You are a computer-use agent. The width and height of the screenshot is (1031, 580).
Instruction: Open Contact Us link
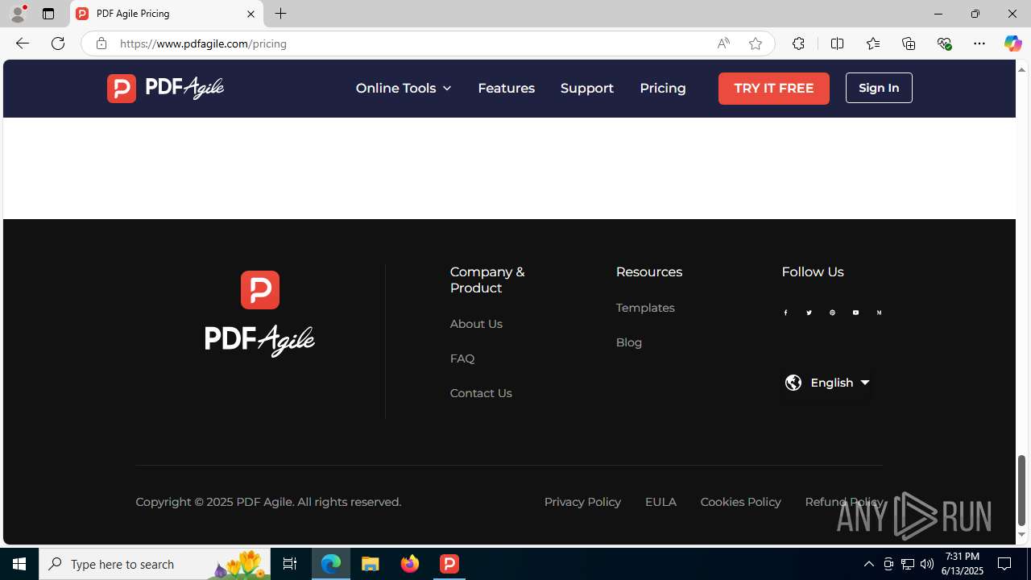pyautogui.click(x=481, y=393)
